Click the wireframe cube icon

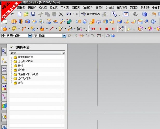(x=153, y=21)
